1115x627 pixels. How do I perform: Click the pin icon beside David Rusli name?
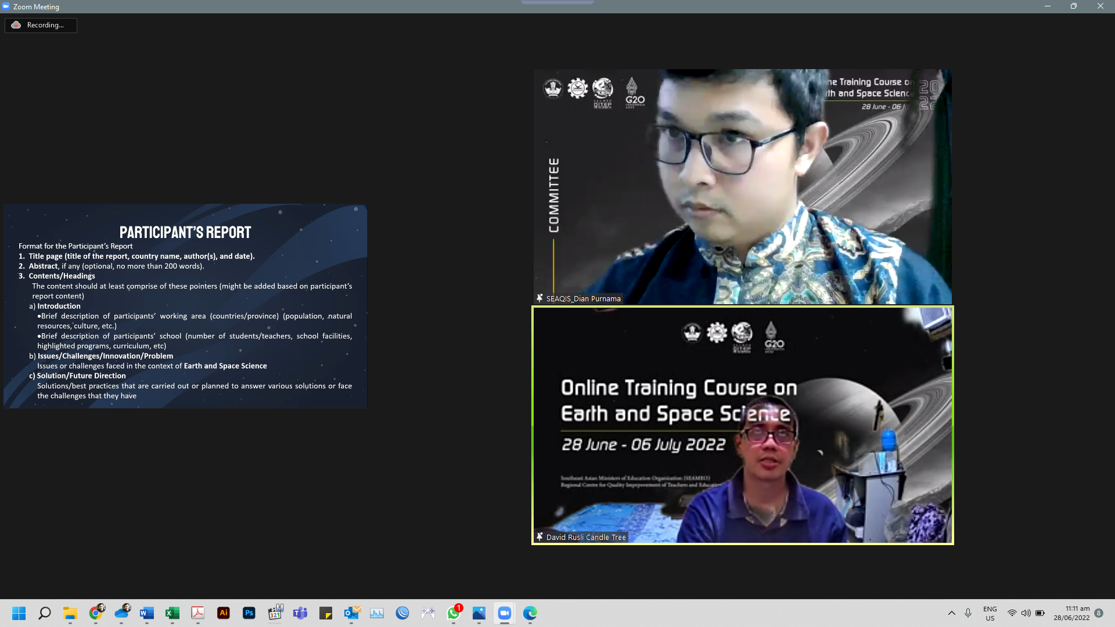pyautogui.click(x=539, y=537)
